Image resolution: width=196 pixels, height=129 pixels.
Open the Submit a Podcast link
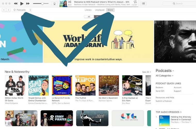(x=164, y=101)
